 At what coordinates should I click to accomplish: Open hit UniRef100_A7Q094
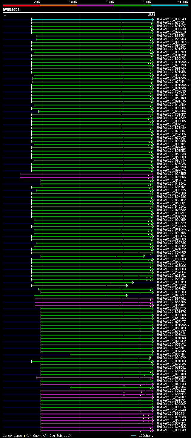click(x=171, y=23)
